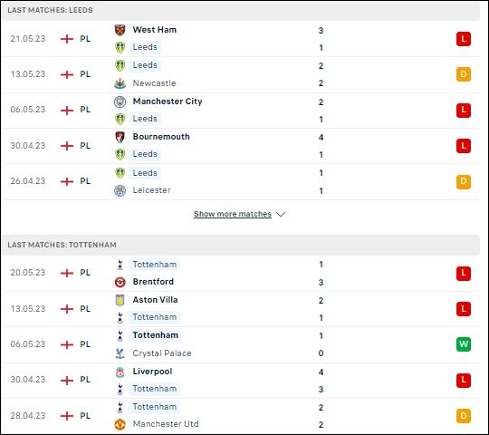Select the Last Matches: Tottenham header
This screenshot has height=435, width=489.
pyautogui.click(x=241, y=245)
